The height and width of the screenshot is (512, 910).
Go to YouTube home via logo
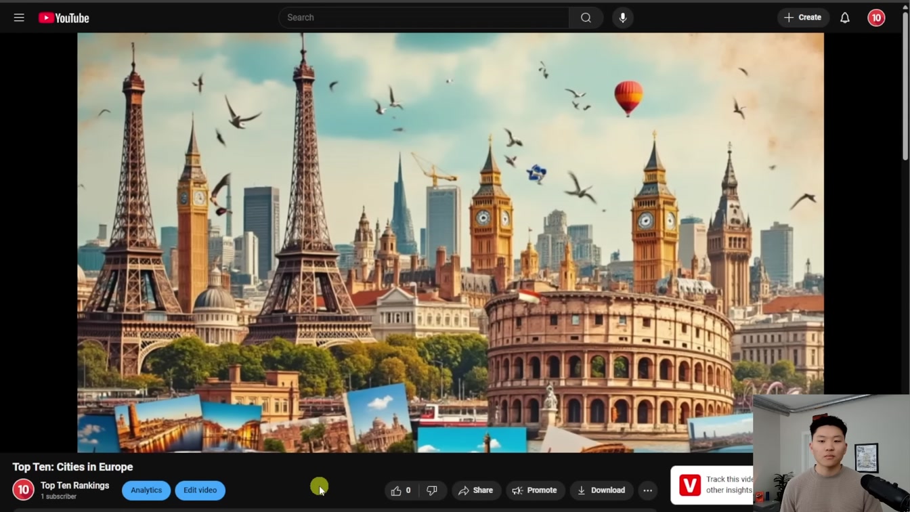tap(64, 18)
